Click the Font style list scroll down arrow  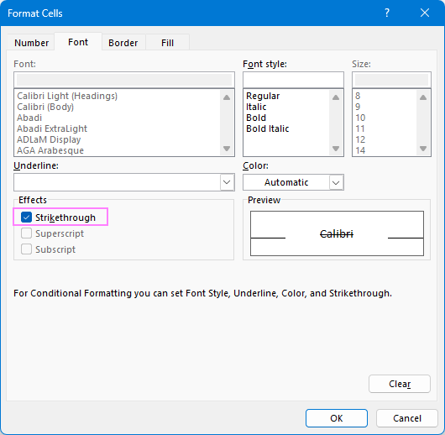coord(336,149)
